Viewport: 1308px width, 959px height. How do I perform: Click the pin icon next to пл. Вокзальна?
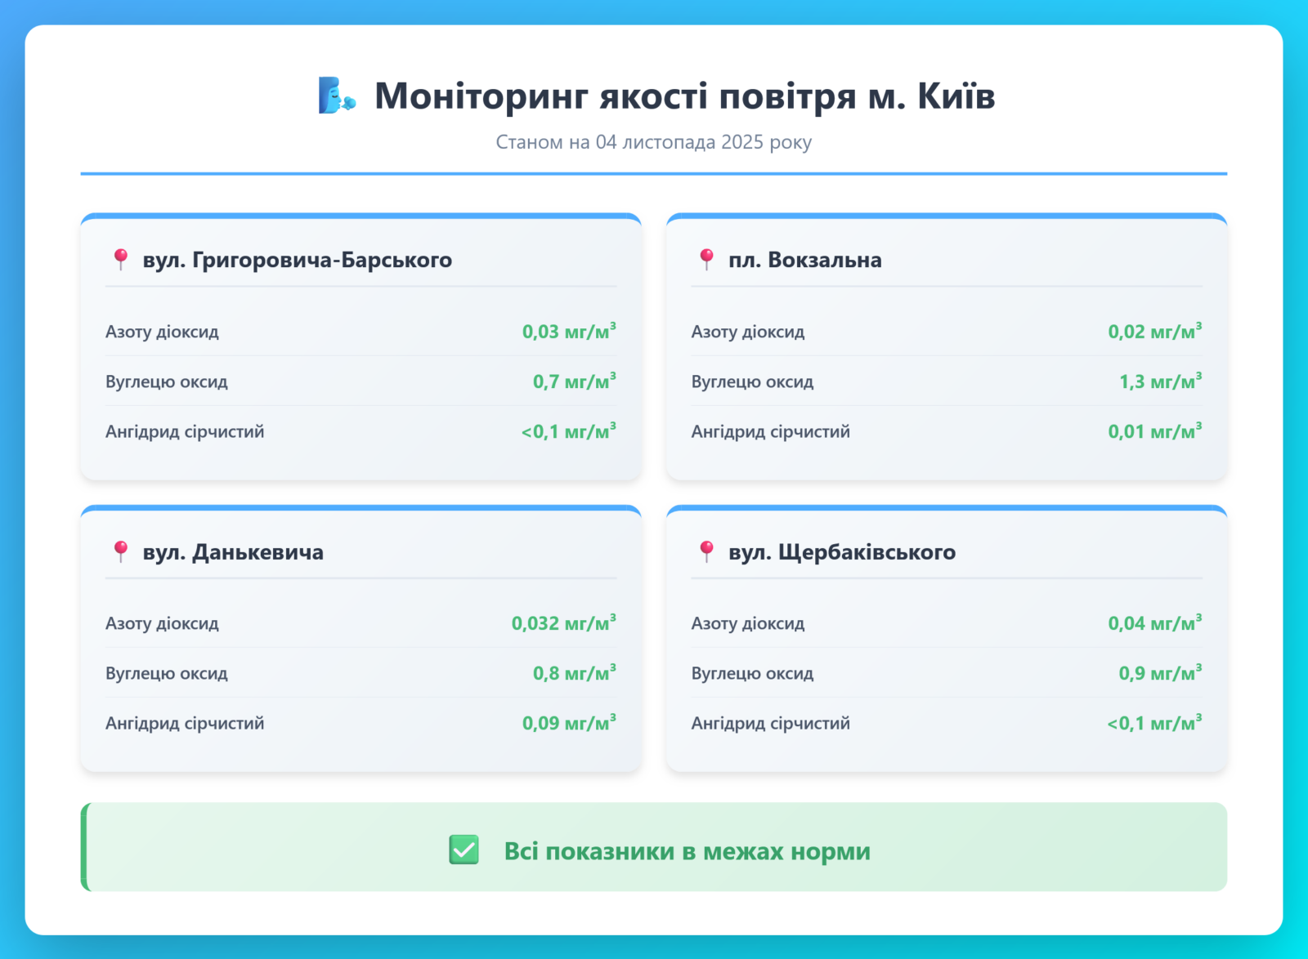[x=707, y=260]
